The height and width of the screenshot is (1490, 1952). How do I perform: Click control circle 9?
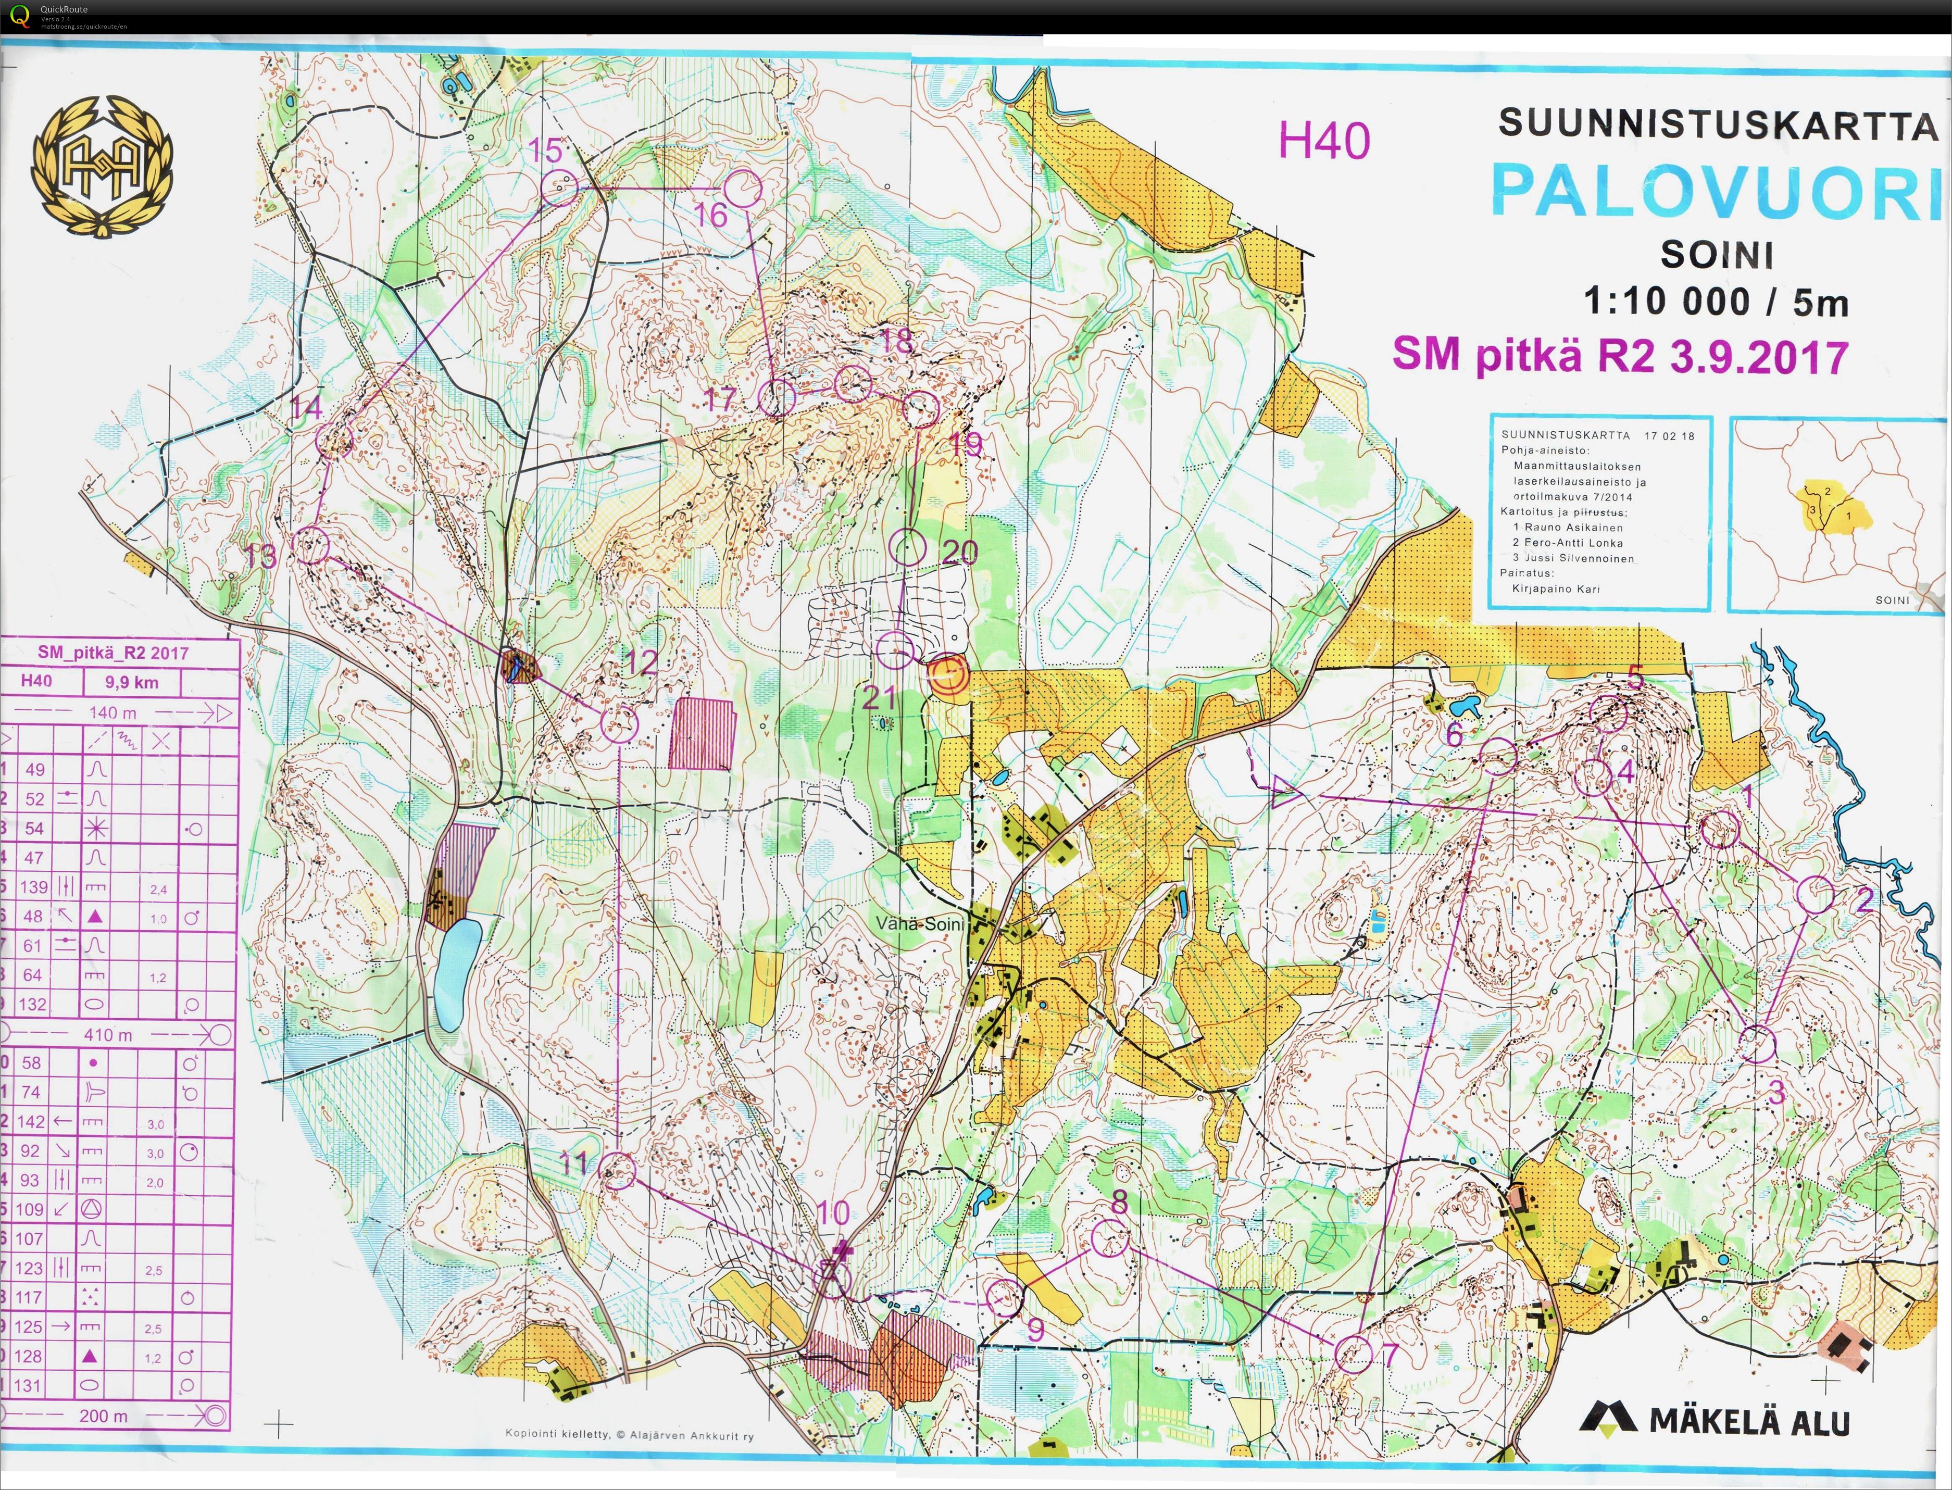point(1004,1297)
